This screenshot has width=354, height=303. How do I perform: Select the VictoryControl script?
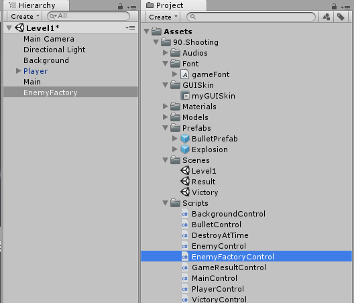pos(219,300)
